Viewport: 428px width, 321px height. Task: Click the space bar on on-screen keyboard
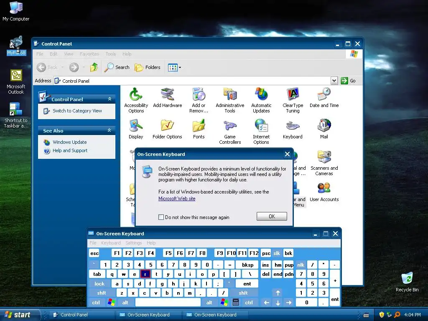coord(168,303)
